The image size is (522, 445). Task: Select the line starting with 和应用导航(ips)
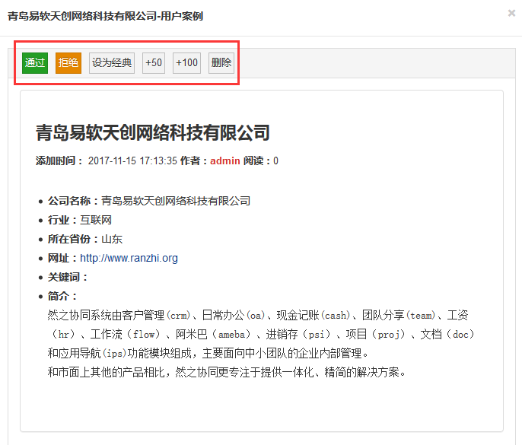[x=208, y=353]
